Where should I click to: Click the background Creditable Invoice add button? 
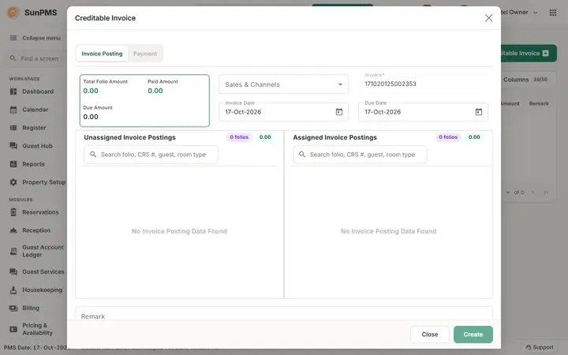tap(529, 54)
